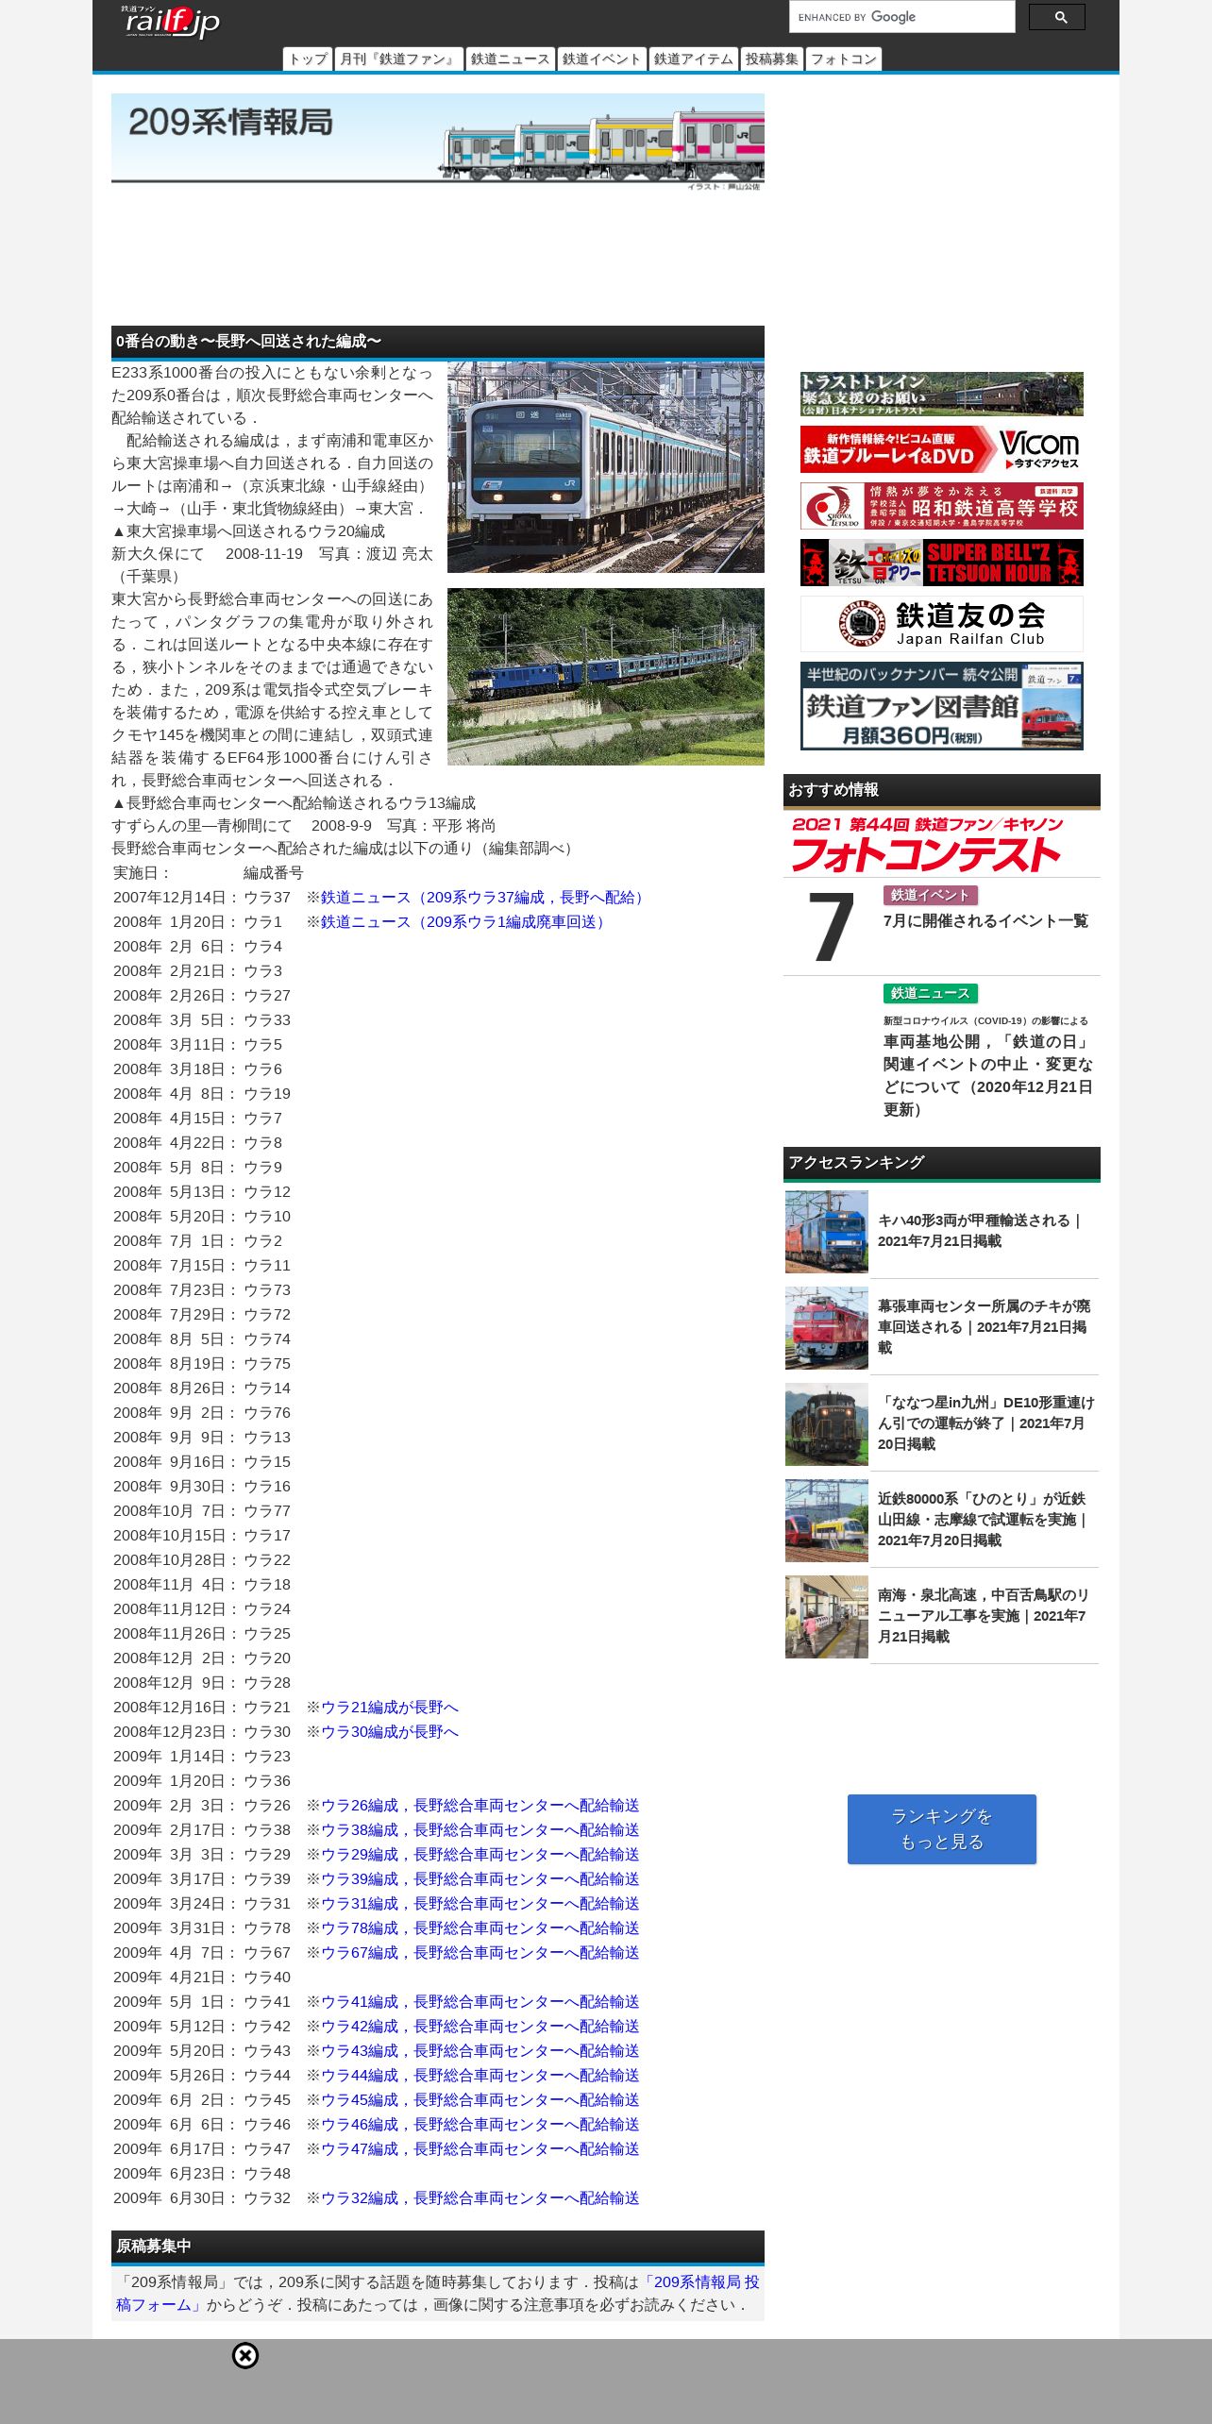Click the トラストトレイン banner
Screen dimensions: 1212x2424
point(942,394)
